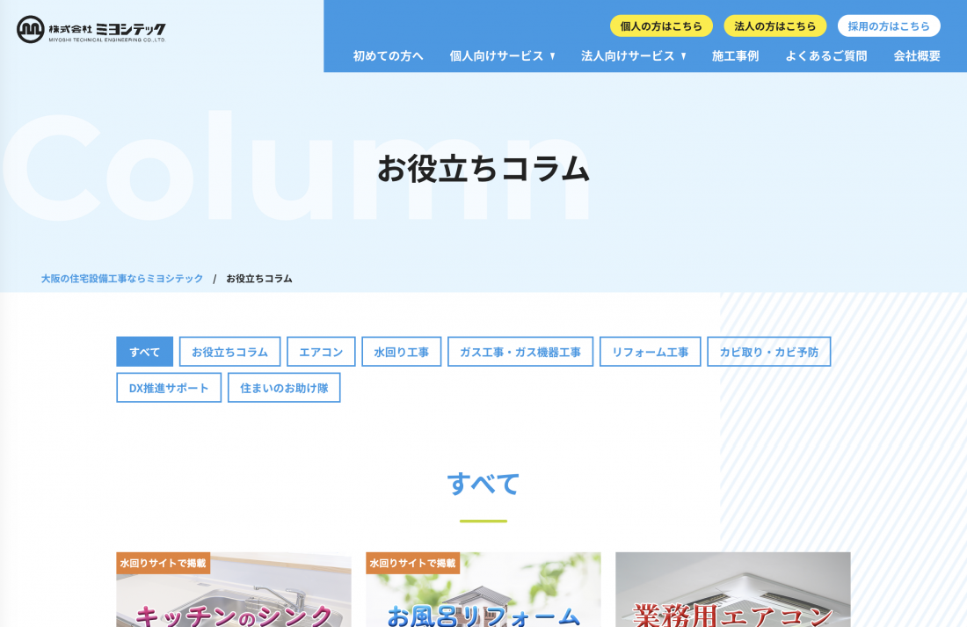
Task: Expand 法人向けサービス dropdown menu
Action: click(x=633, y=56)
